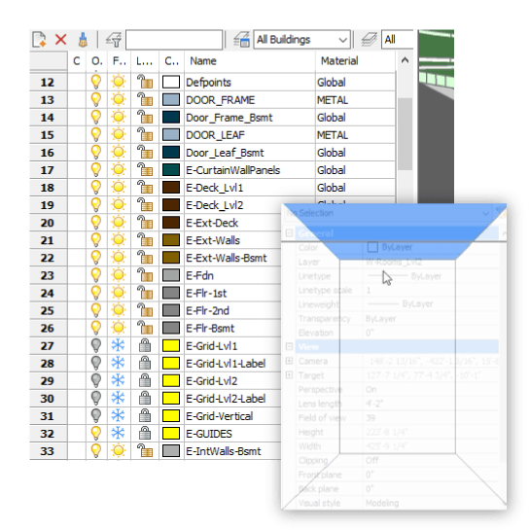The height and width of the screenshot is (530, 530).
Task: Unlock E-GUIDES layer padlock
Action: click(145, 434)
